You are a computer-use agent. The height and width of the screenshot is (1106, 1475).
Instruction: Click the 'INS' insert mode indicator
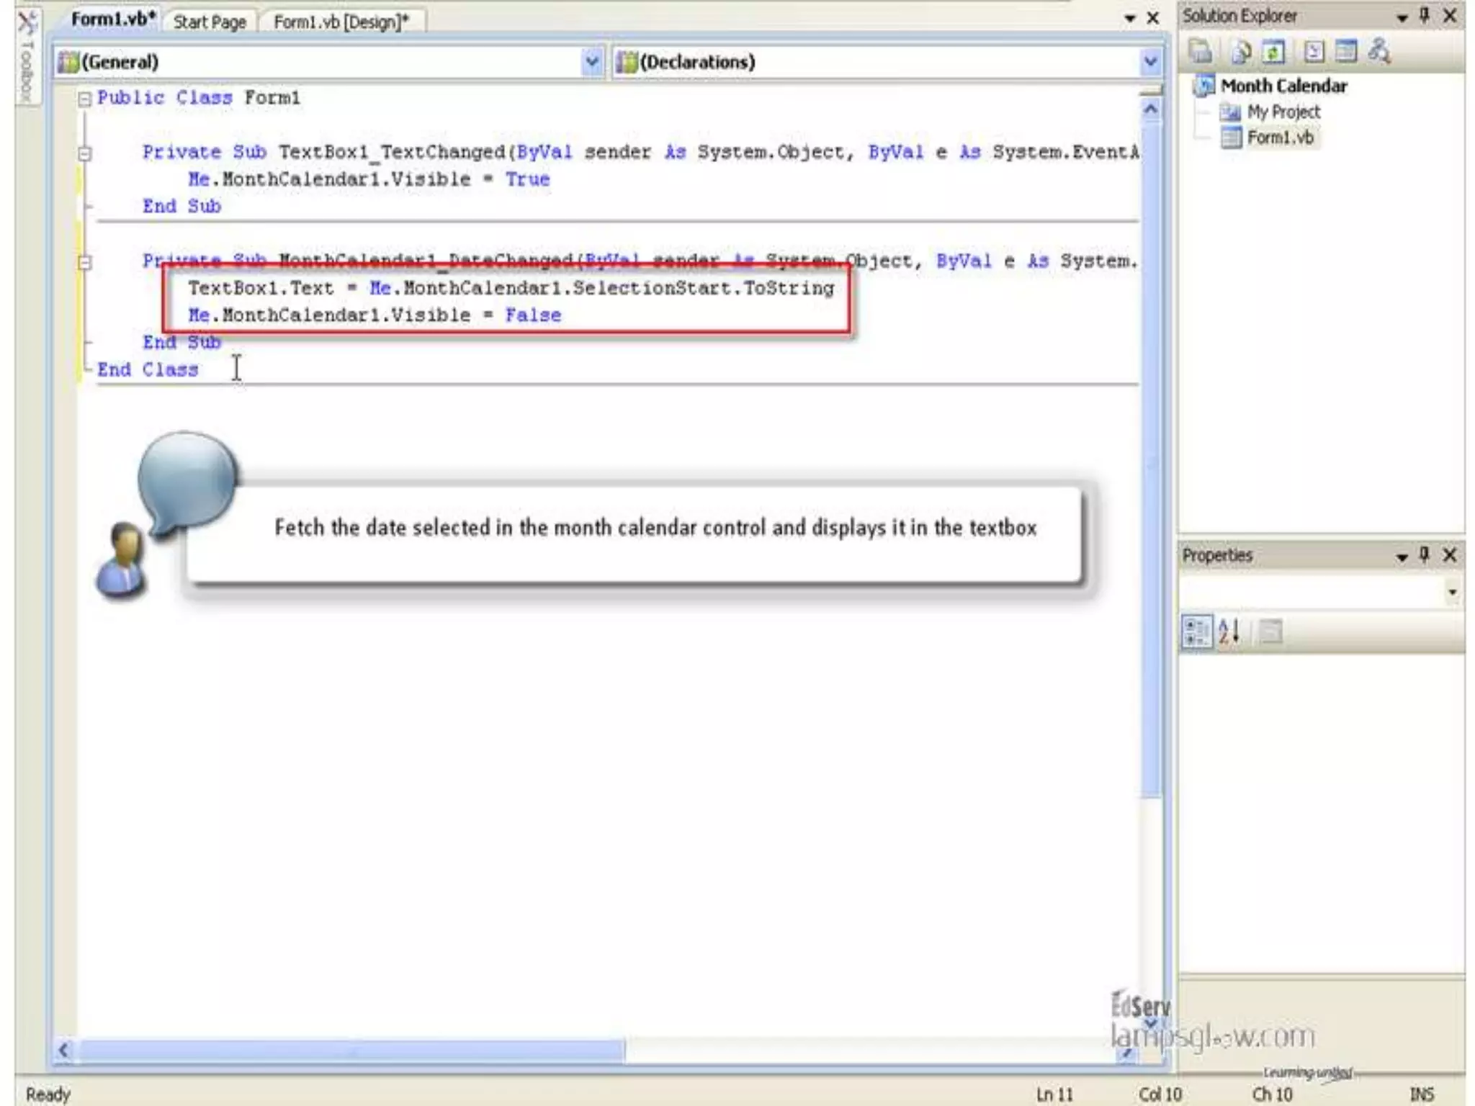tap(1422, 1094)
